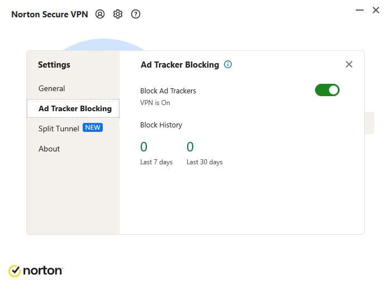The image size is (391, 285).
Task: Go to the About section
Action: (49, 149)
